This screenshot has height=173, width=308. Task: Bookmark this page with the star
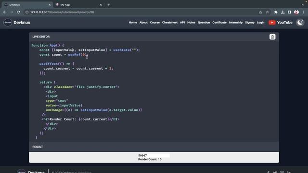[268, 12]
